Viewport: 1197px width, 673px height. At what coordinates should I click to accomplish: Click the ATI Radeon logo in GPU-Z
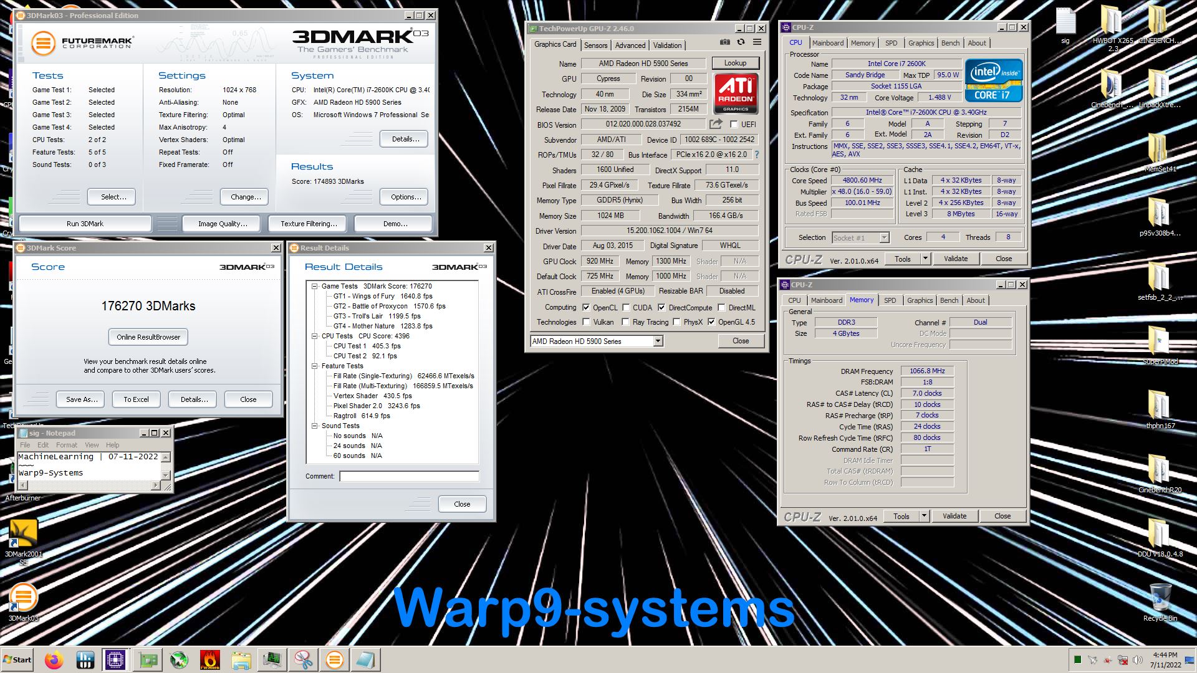pos(736,93)
